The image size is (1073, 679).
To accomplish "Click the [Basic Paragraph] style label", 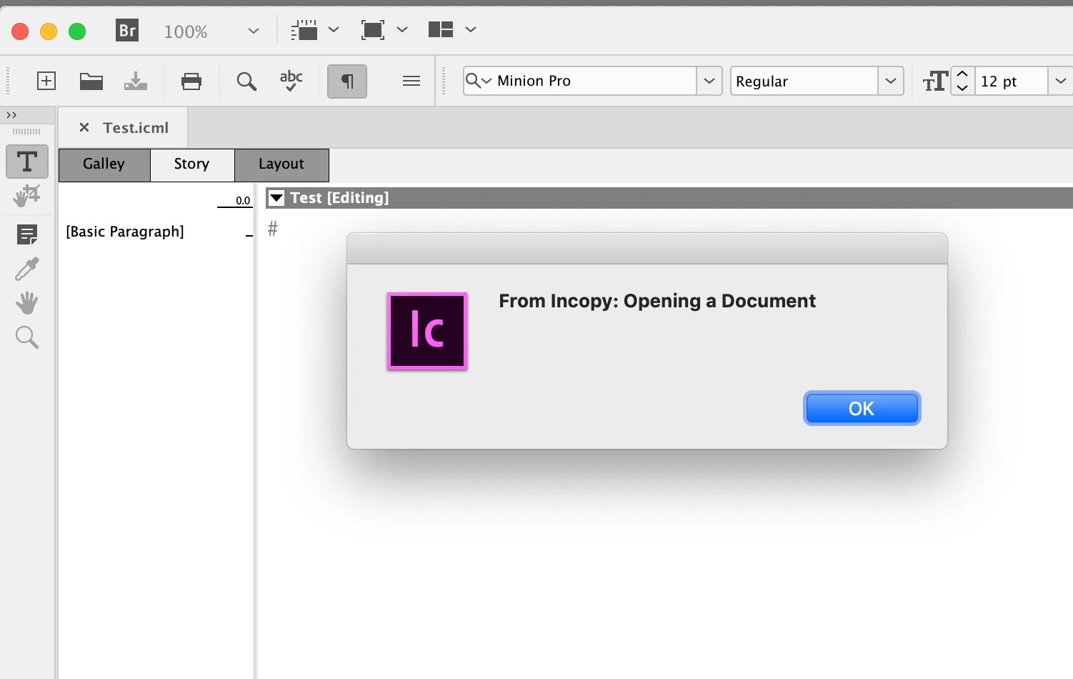I will [x=125, y=232].
